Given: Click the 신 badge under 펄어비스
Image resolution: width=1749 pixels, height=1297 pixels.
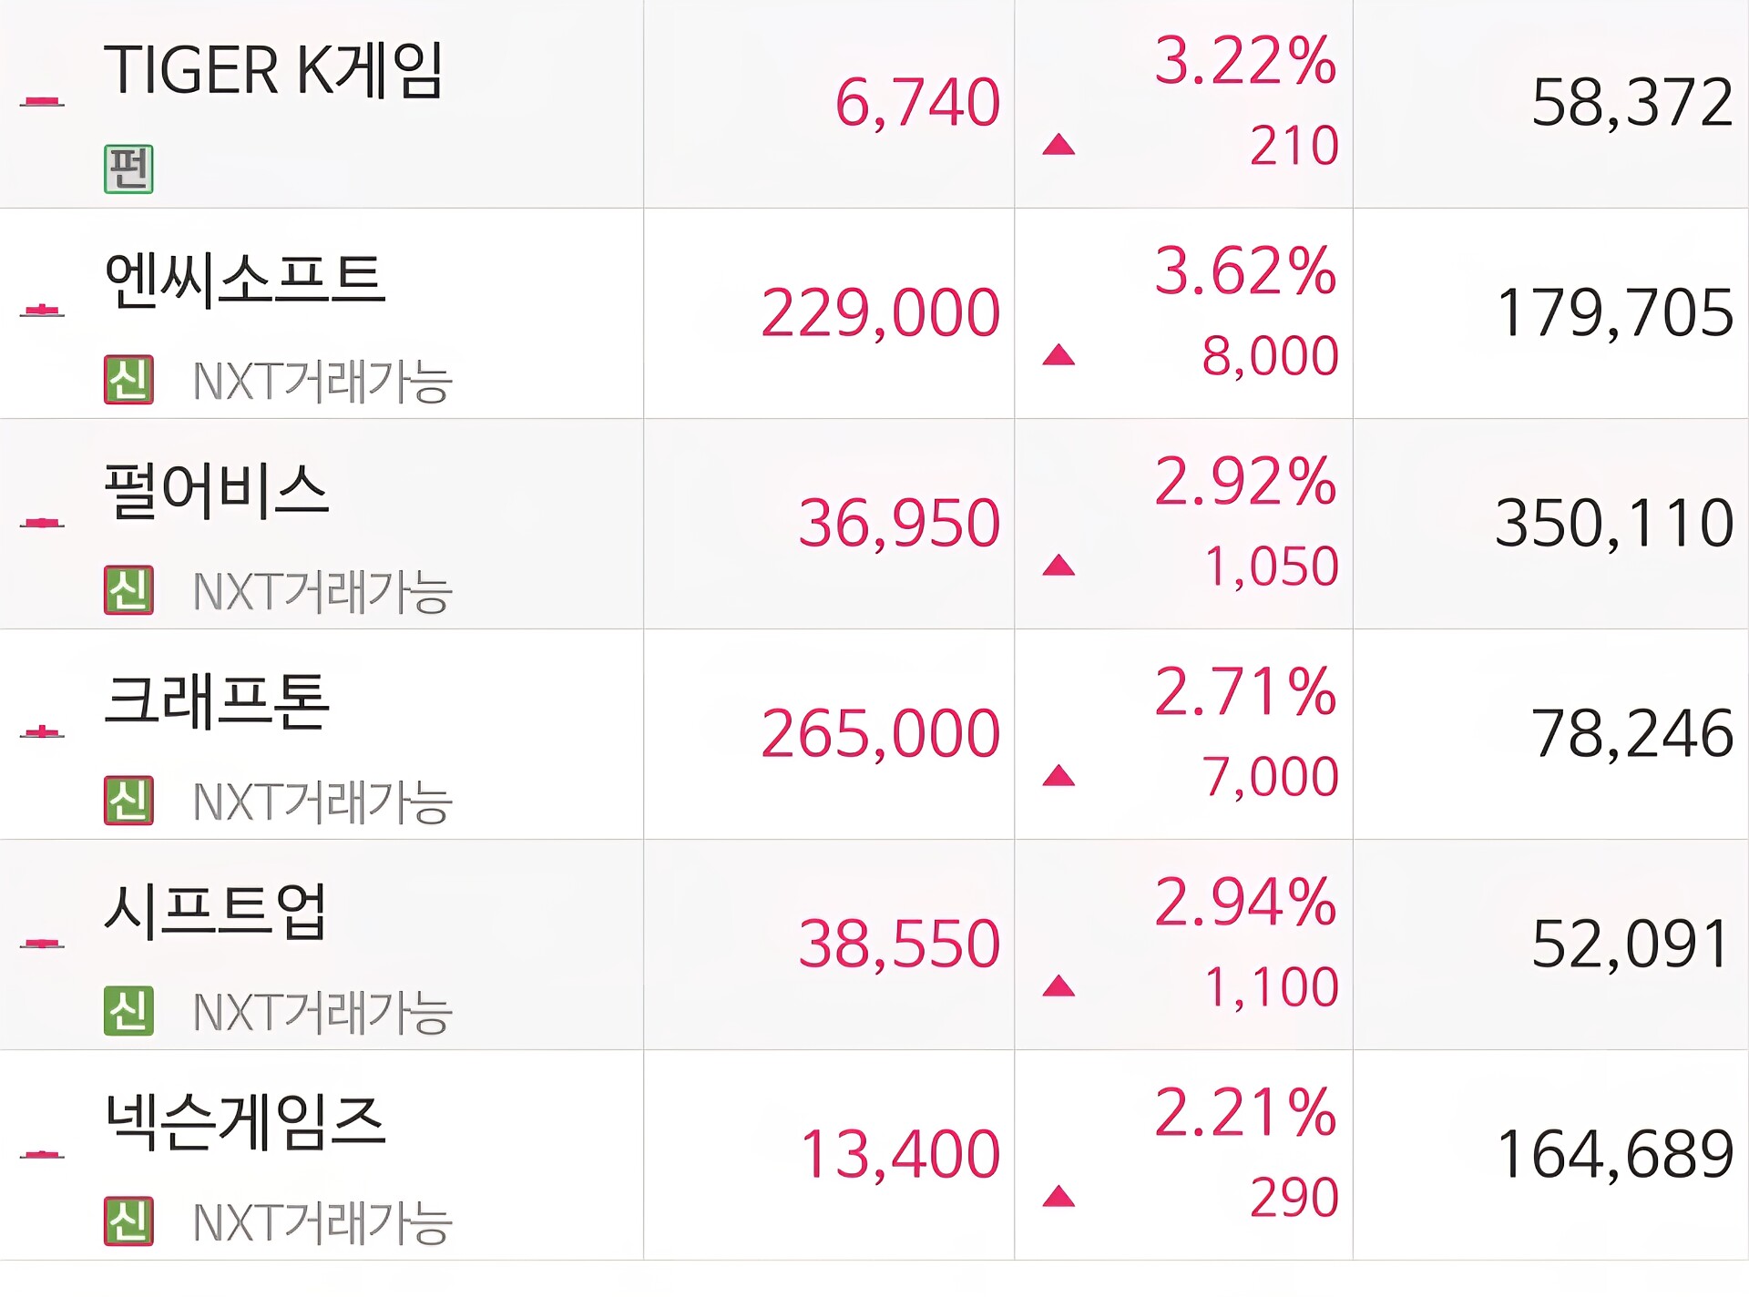Looking at the screenshot, I should 128,589.
